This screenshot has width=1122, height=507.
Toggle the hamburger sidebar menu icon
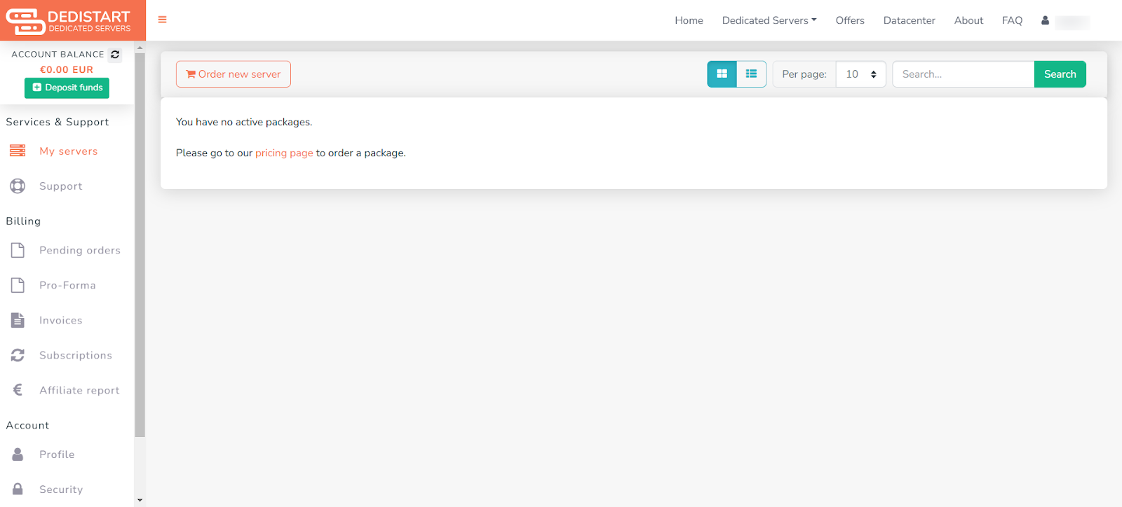162,20
